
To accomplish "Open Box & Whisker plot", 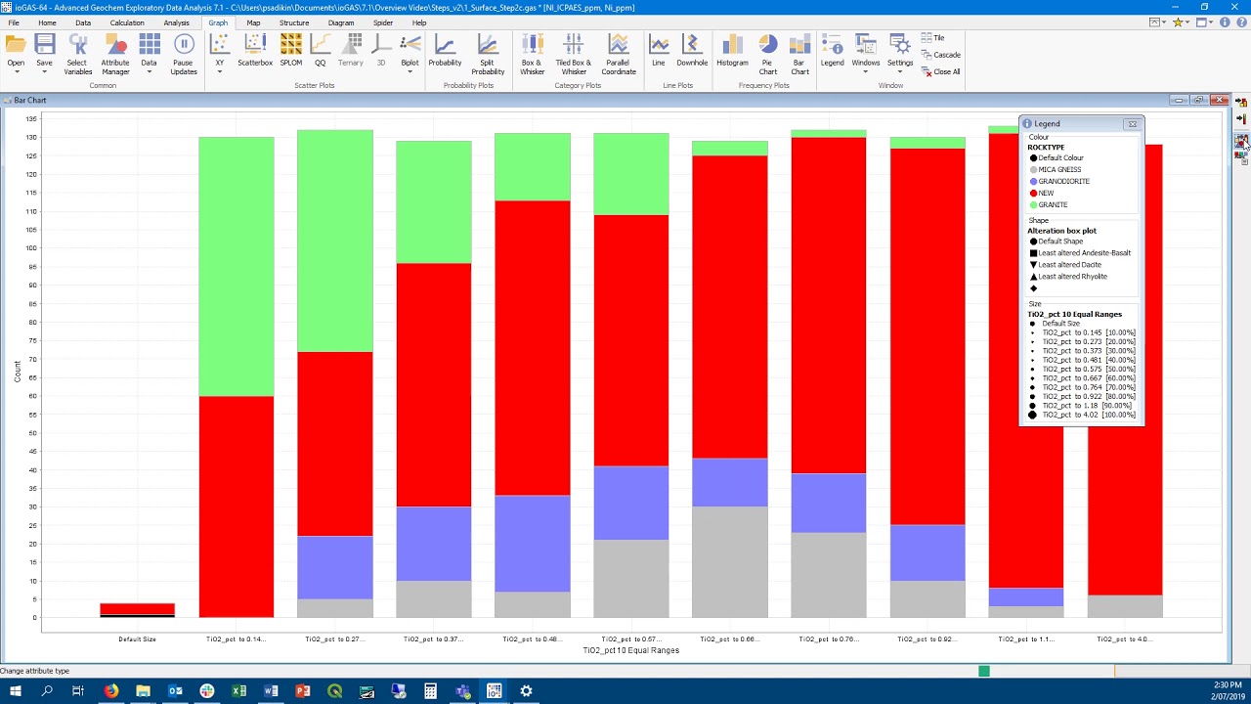I will (532, 54).
